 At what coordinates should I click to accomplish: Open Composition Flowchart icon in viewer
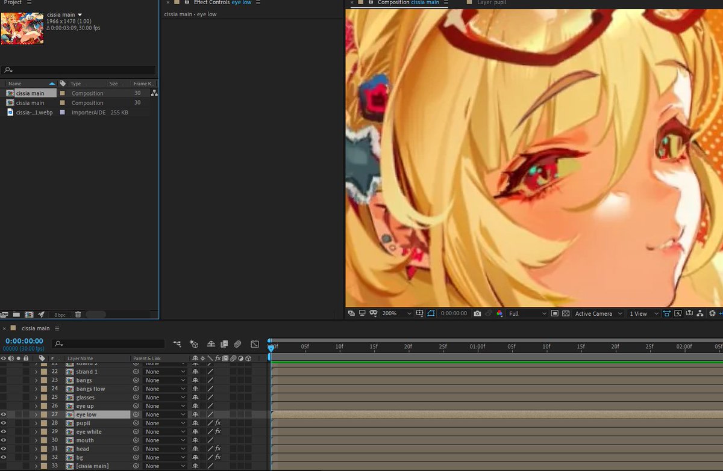tap(700, 313)
